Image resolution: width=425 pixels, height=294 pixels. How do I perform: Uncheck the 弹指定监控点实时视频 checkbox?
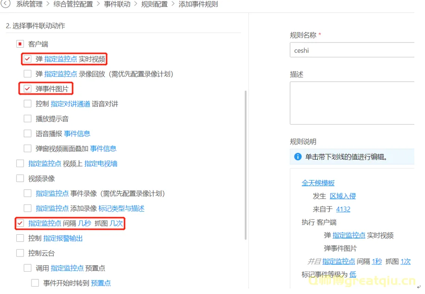[x=28, y=59]
